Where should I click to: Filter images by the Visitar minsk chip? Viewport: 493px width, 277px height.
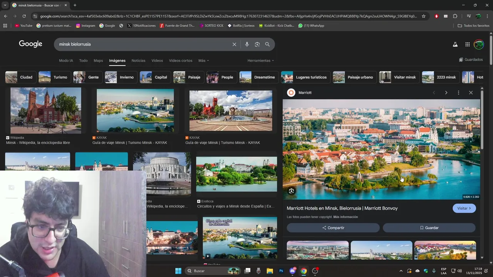(x=399, y=77)
